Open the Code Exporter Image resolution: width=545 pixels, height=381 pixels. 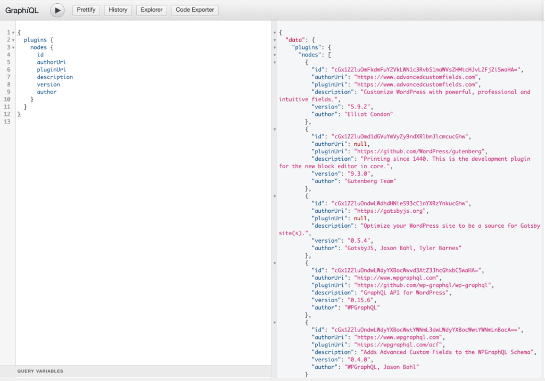[x=195, y=10]
